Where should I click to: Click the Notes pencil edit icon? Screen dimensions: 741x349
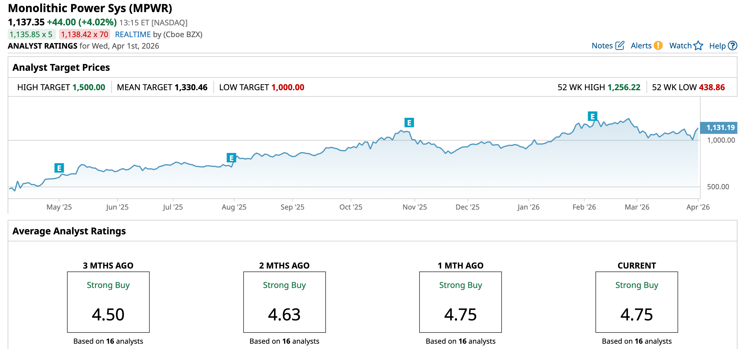[x=620, y=46]
